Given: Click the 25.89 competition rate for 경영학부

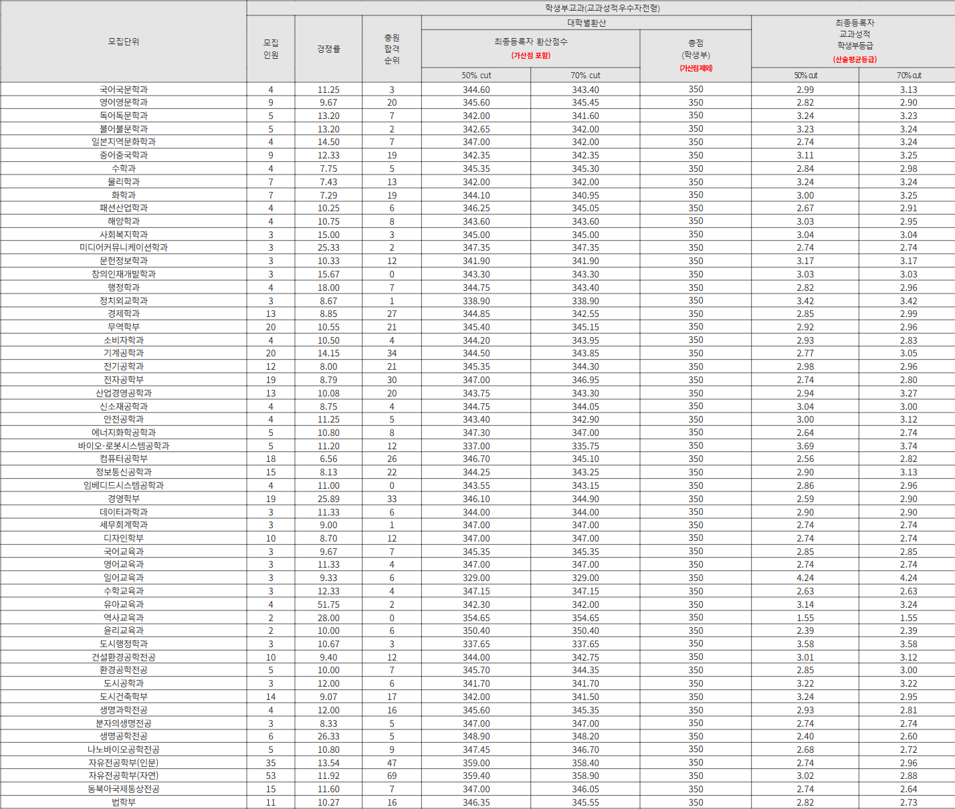Looking at the screenshot, I should (x=328, y=499).
